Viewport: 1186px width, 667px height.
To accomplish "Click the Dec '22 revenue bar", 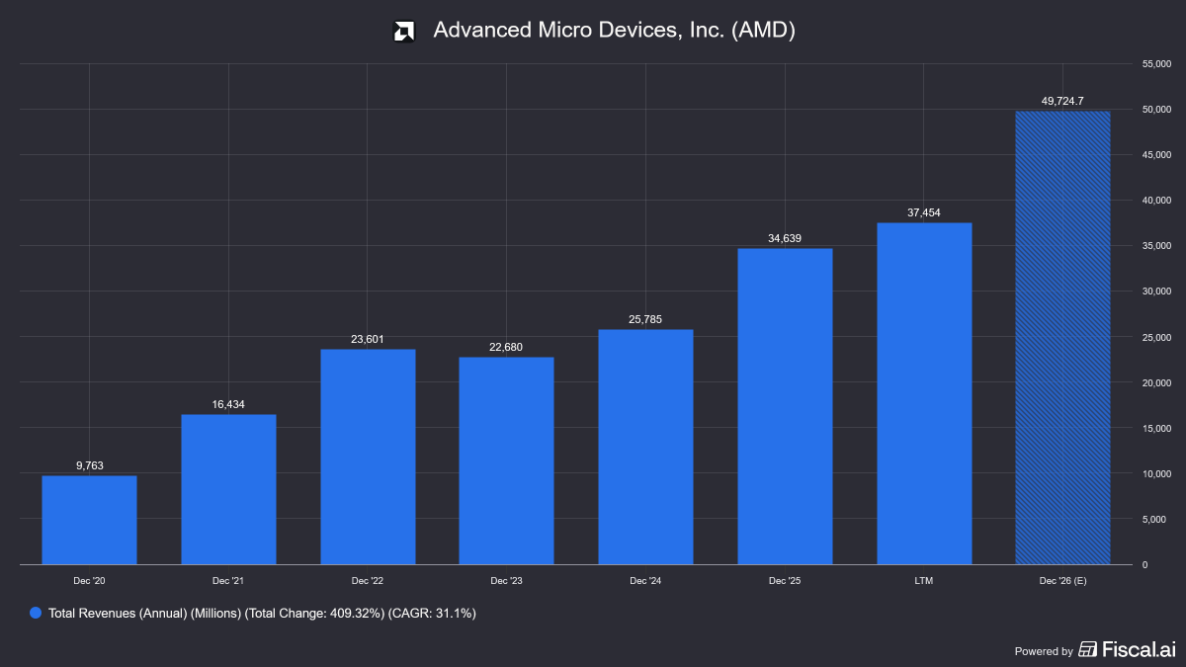I will [x=368, y=457].
